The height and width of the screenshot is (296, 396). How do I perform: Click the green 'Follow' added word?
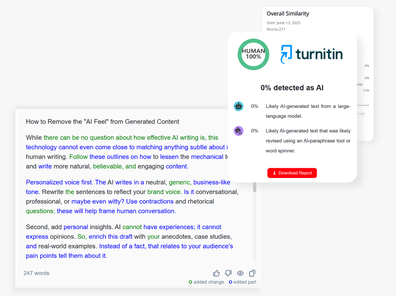point(78,157)
